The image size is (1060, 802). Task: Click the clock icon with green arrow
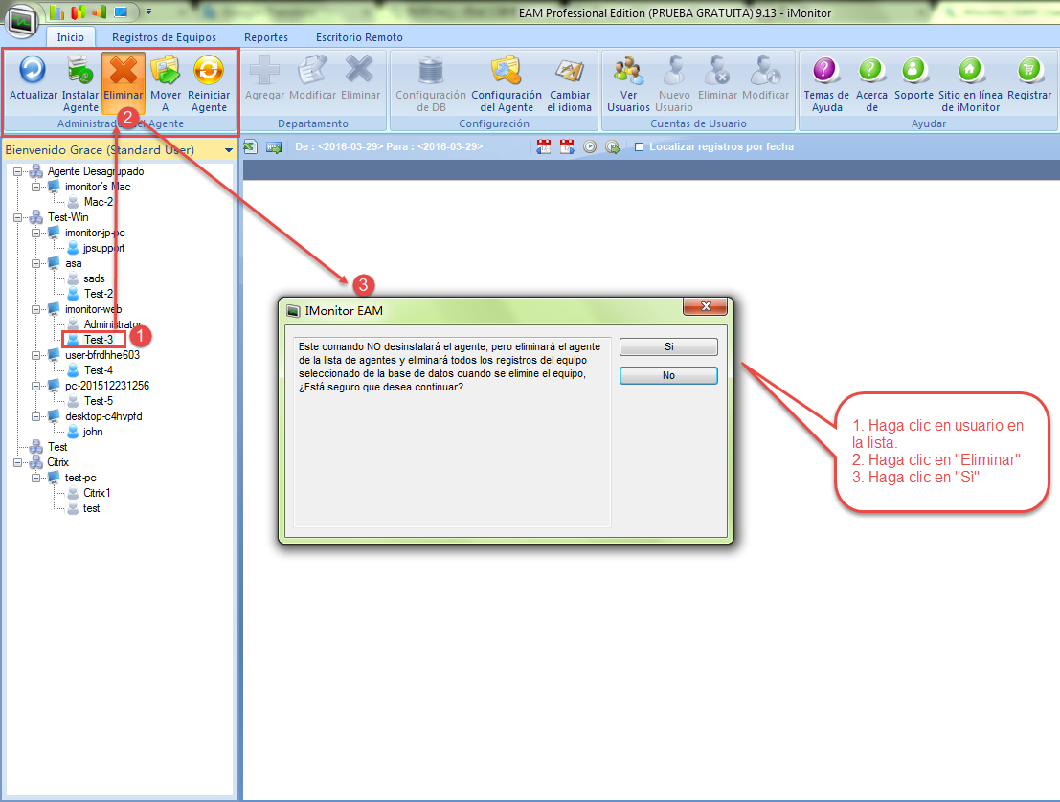click(x=613, y=146)
